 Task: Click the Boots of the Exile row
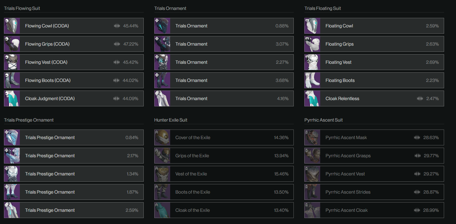[224, 192]
